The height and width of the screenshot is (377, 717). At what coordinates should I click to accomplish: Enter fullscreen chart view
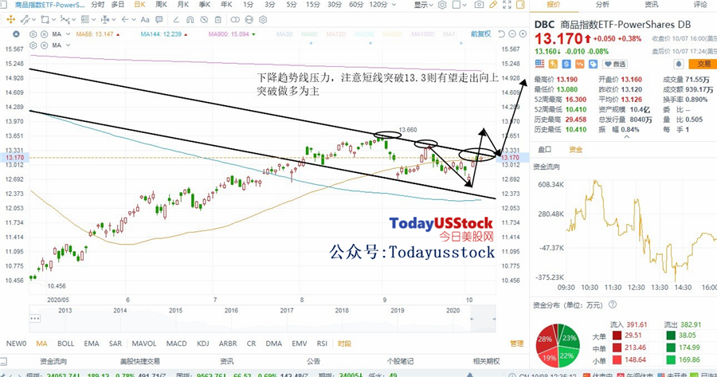(507, 5)
